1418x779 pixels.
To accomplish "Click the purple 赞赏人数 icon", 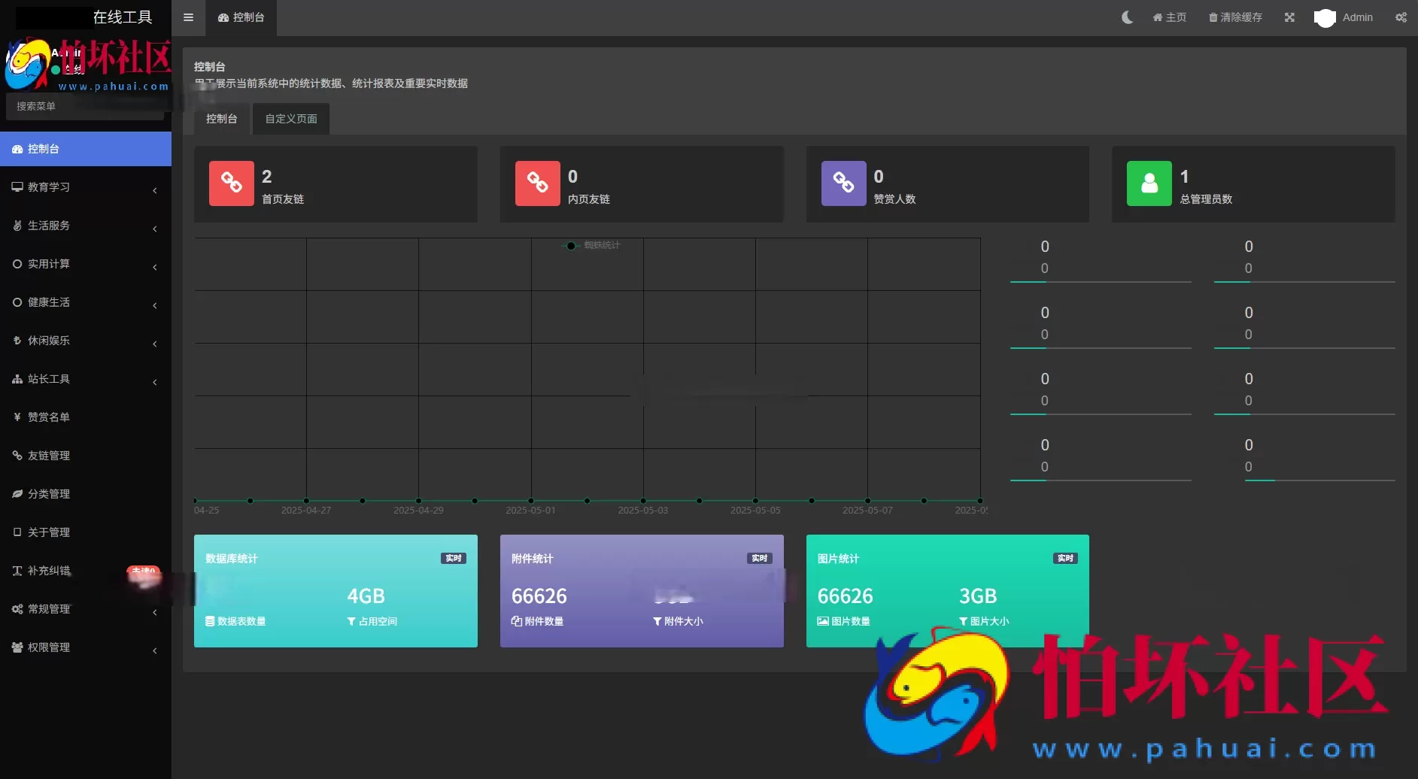I will (843, 183).
